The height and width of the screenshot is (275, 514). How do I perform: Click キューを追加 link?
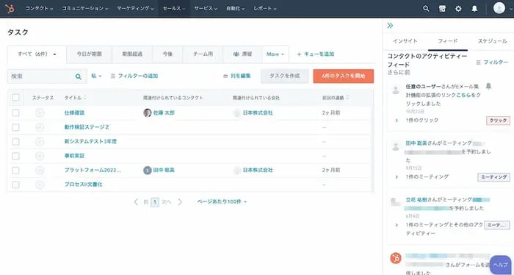click(315, 54)
